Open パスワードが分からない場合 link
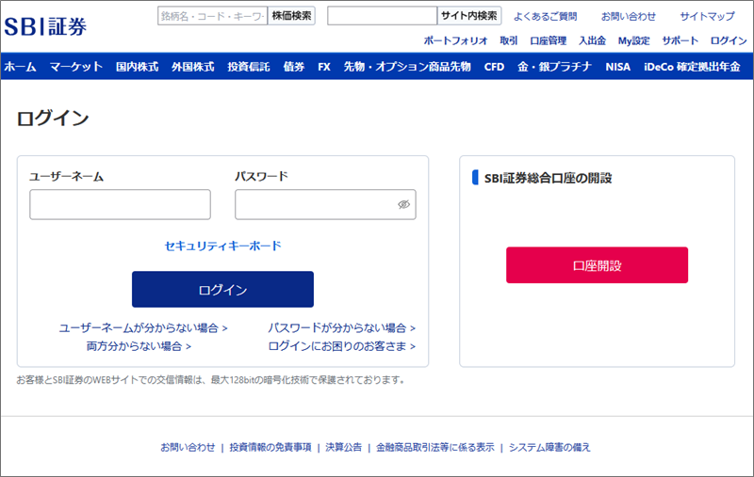 341,328
